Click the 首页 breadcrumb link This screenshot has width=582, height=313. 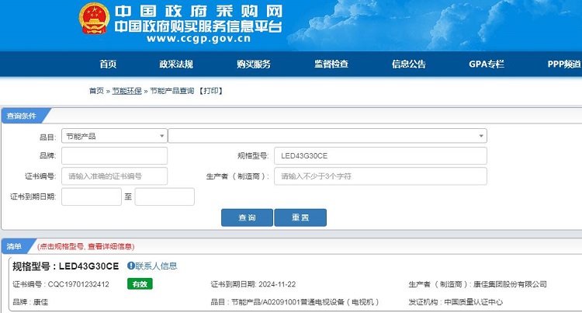pos(96,91)
